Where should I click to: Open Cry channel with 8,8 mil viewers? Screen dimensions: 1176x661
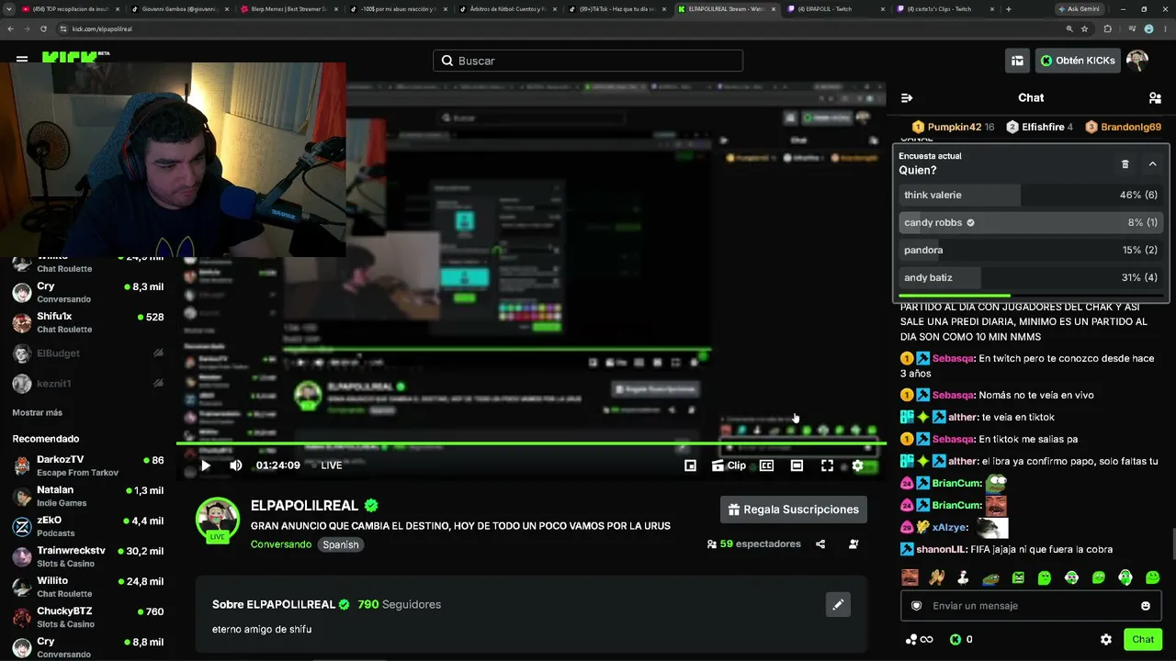pyautogui.click(x=88, y=647)
